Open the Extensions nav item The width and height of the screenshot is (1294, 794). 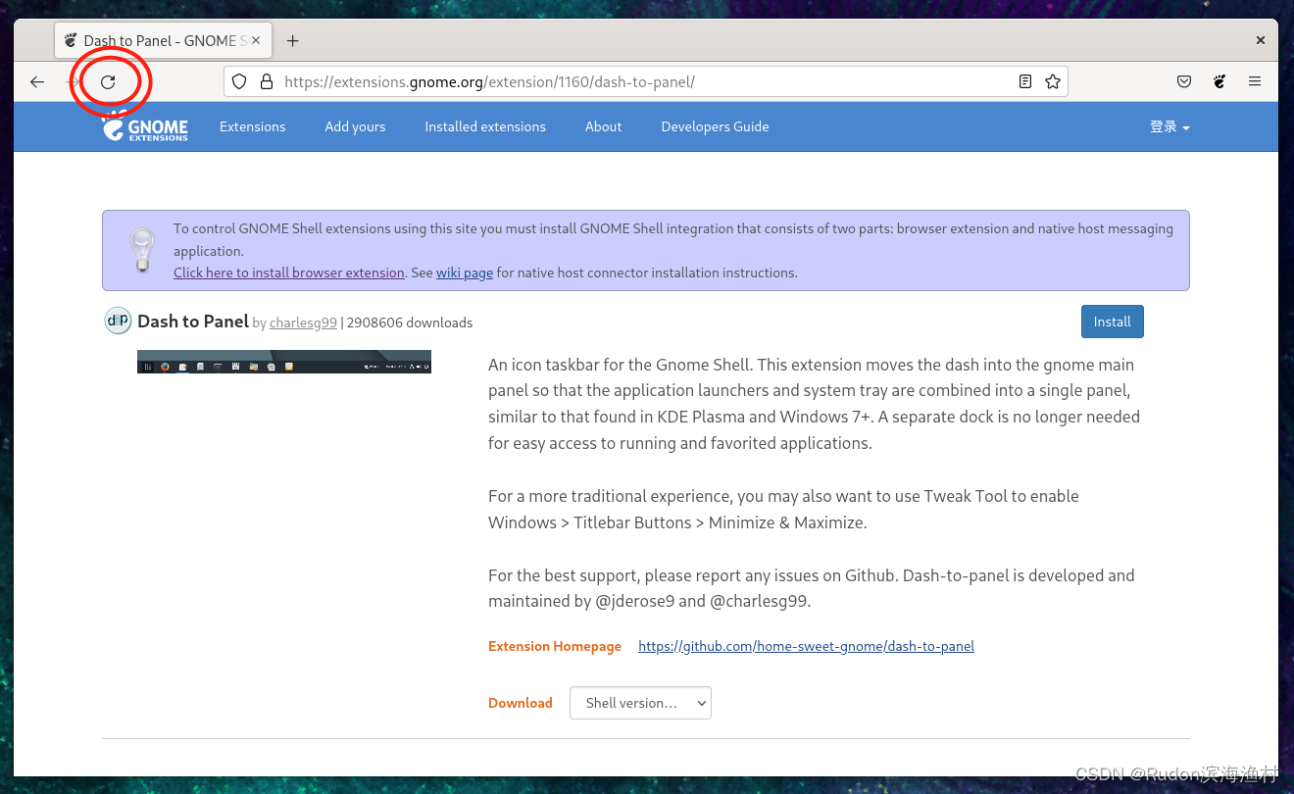click(x=252, y=126)
